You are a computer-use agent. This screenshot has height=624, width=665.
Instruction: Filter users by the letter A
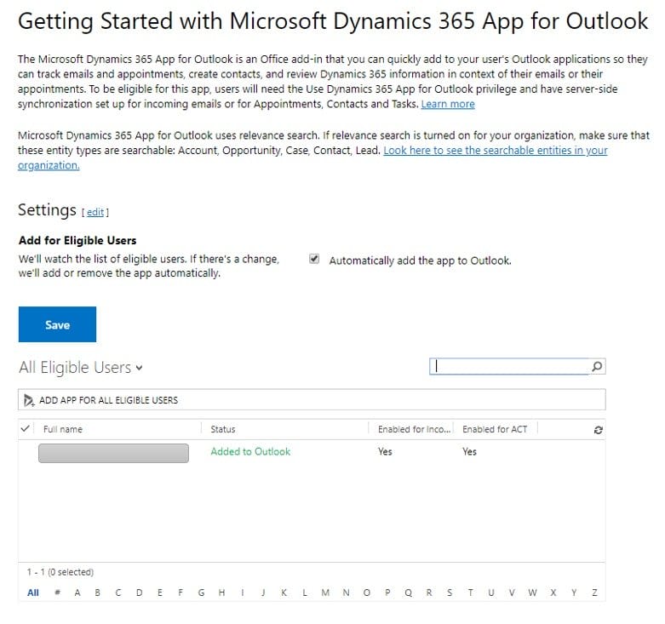click(x=77, y=593)
